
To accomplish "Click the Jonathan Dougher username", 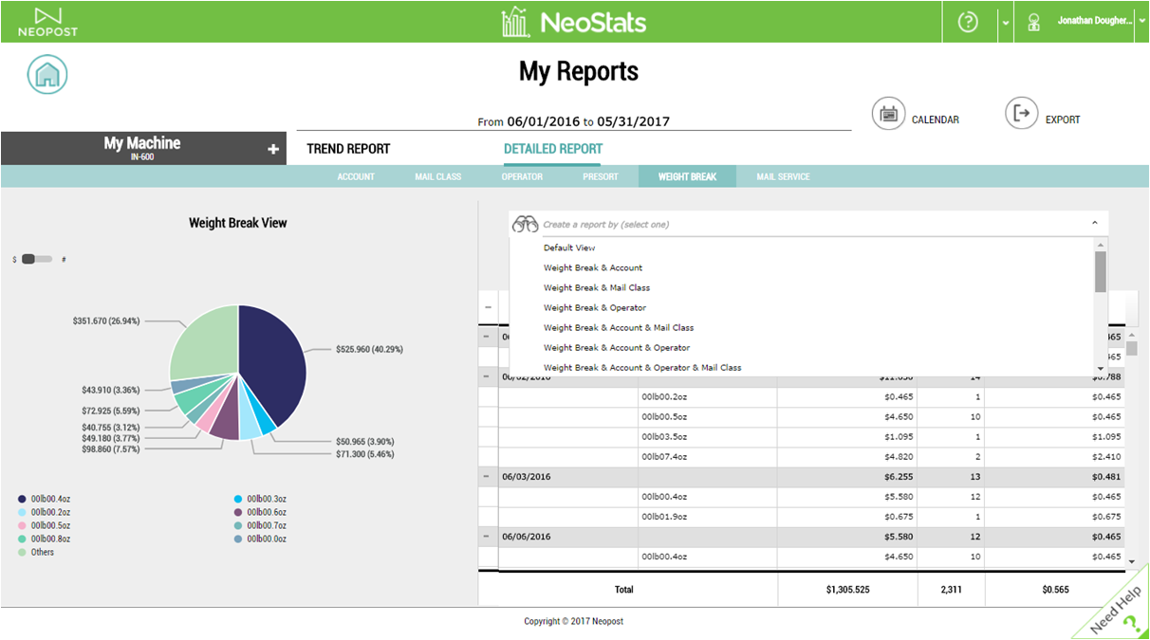I will pos(1095,21).
